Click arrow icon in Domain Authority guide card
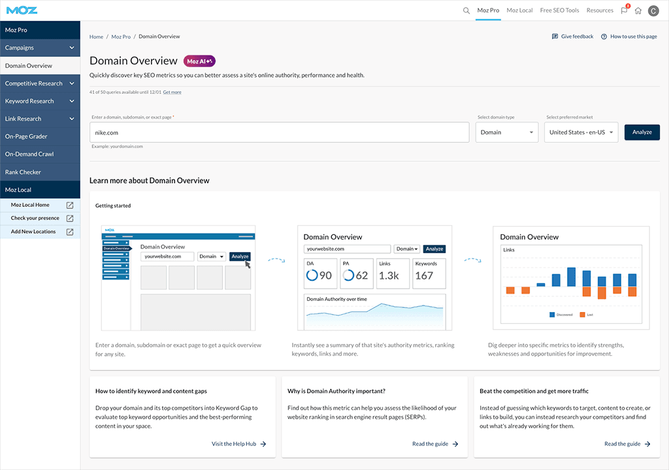669x470 pixels. (x=455, y=444)
